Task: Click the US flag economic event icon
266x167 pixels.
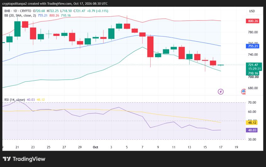Action: coord(243,92)
